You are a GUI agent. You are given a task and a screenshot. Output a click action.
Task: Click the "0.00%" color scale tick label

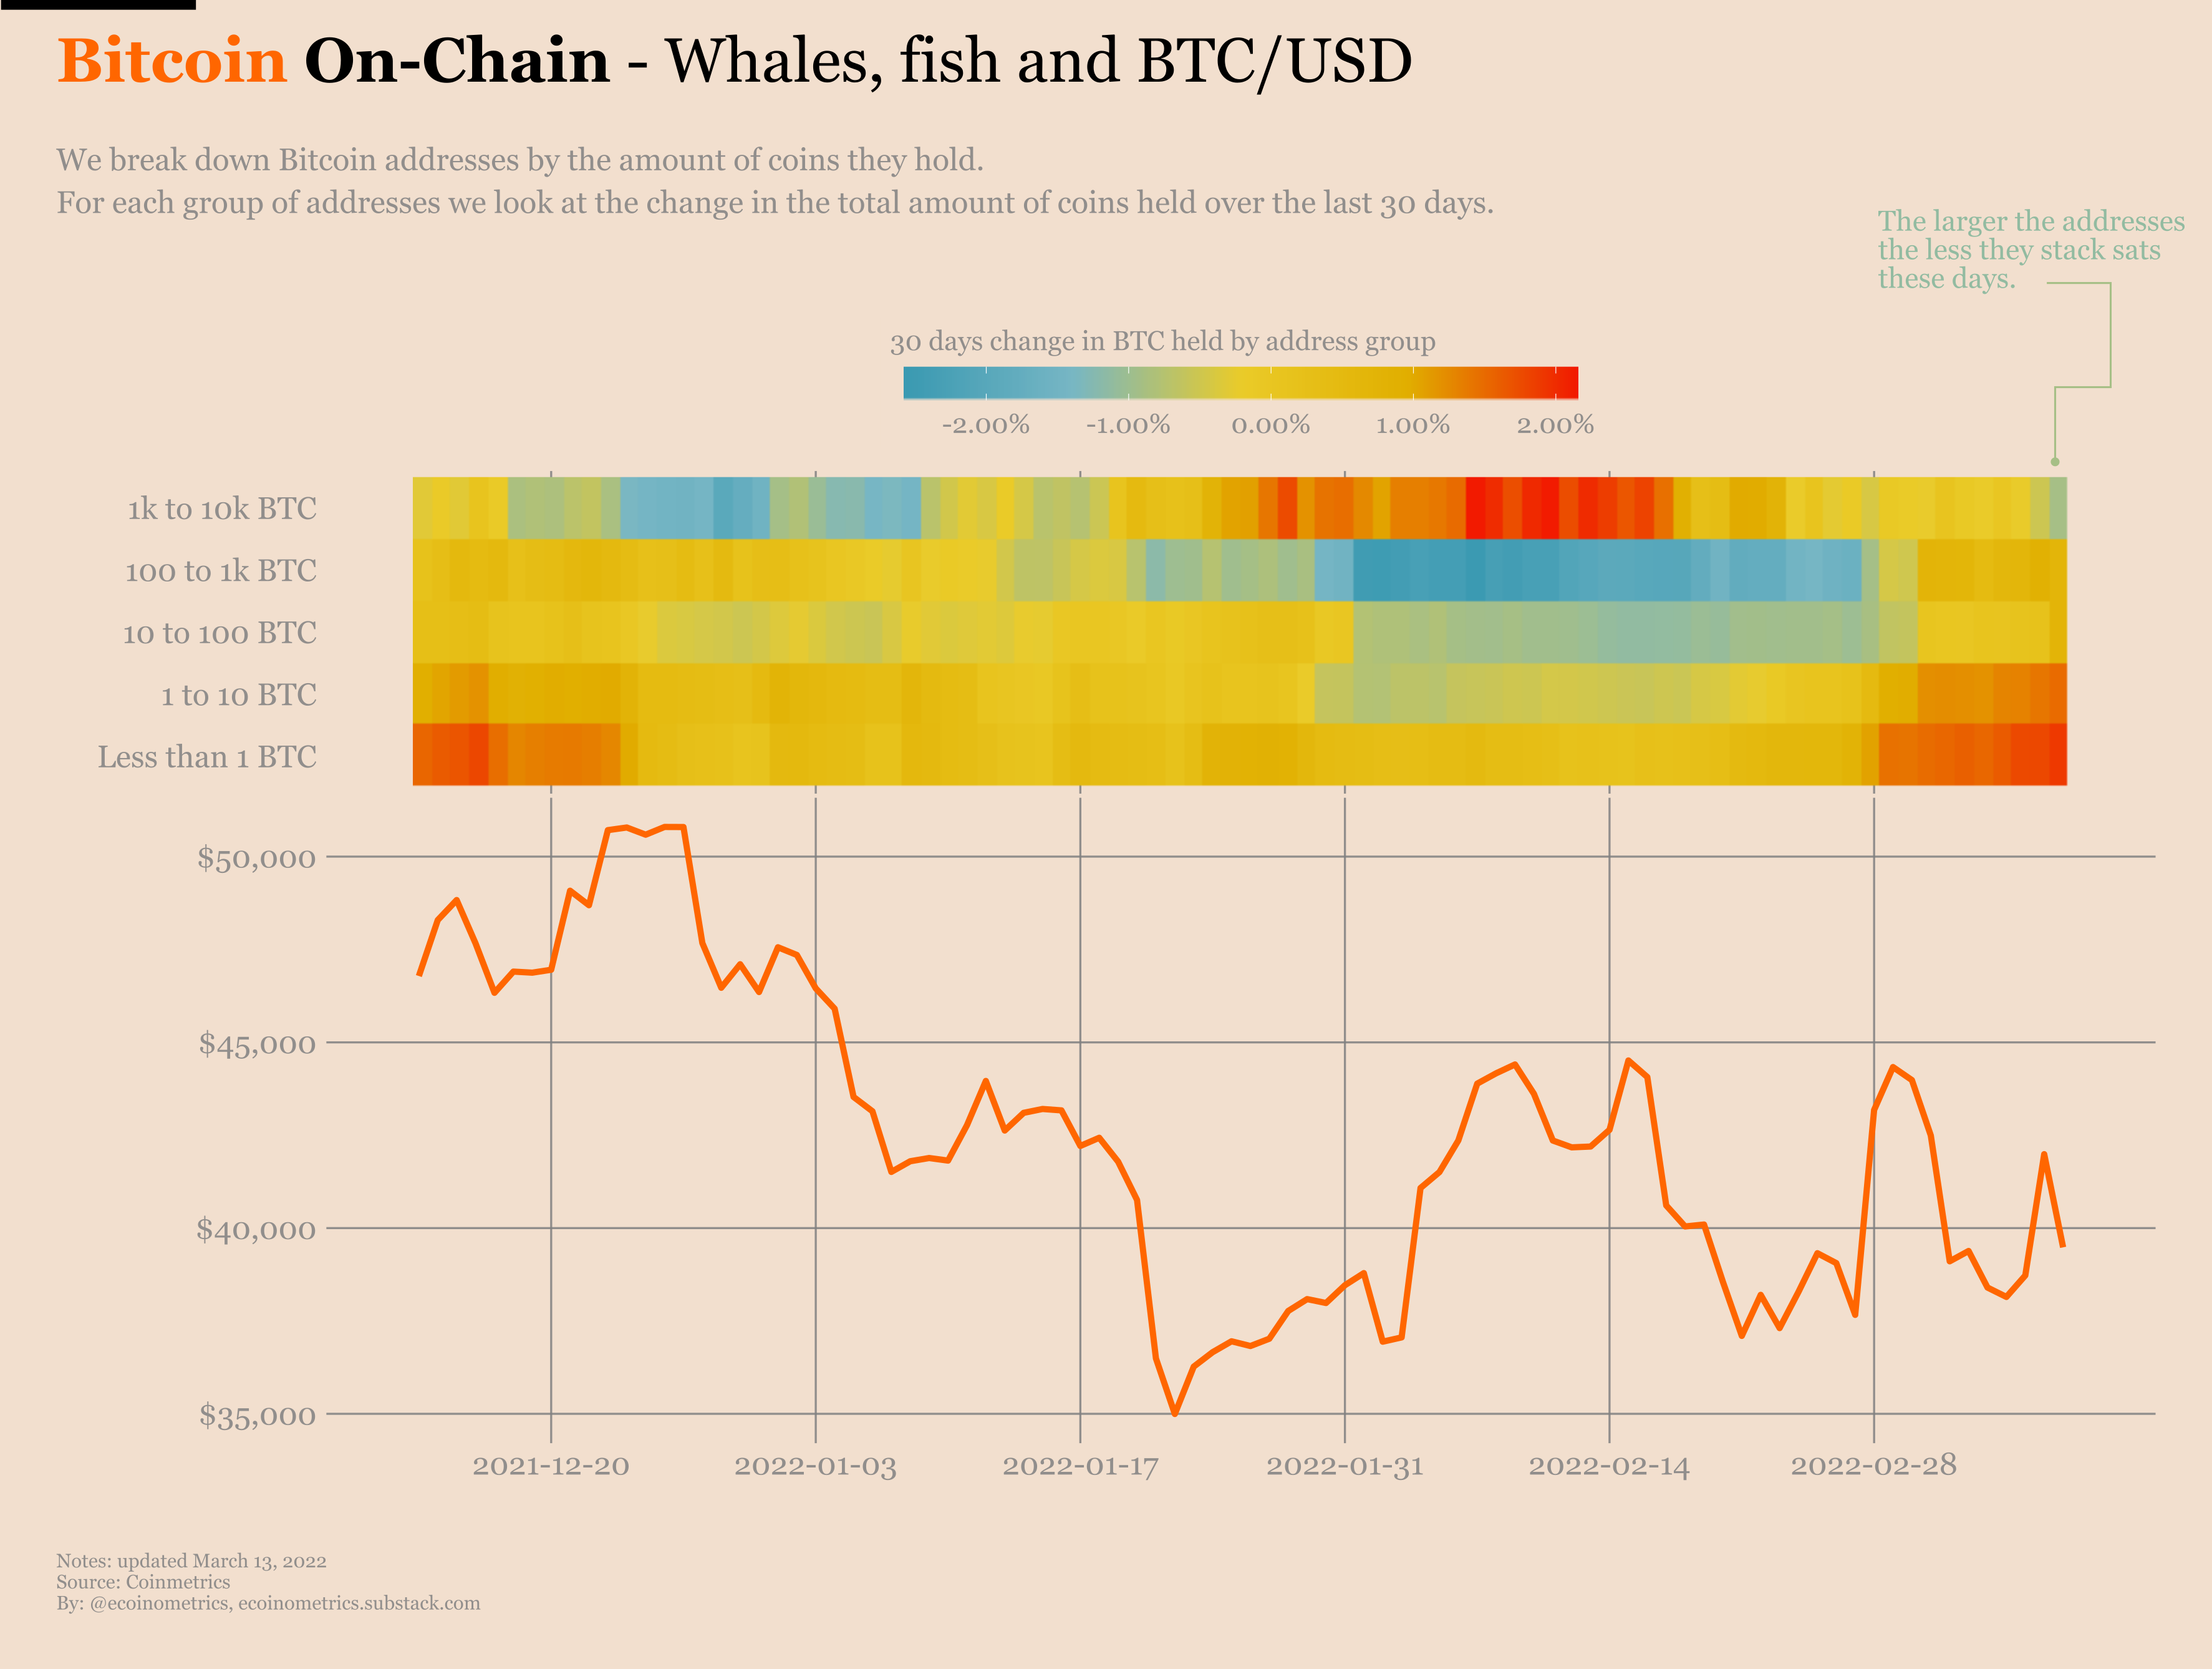pos(1270,426)
